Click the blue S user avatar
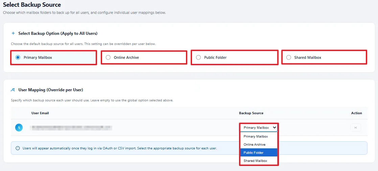This screenshot has height=171, width=378. pyautogui.click(x=19, y=128)
